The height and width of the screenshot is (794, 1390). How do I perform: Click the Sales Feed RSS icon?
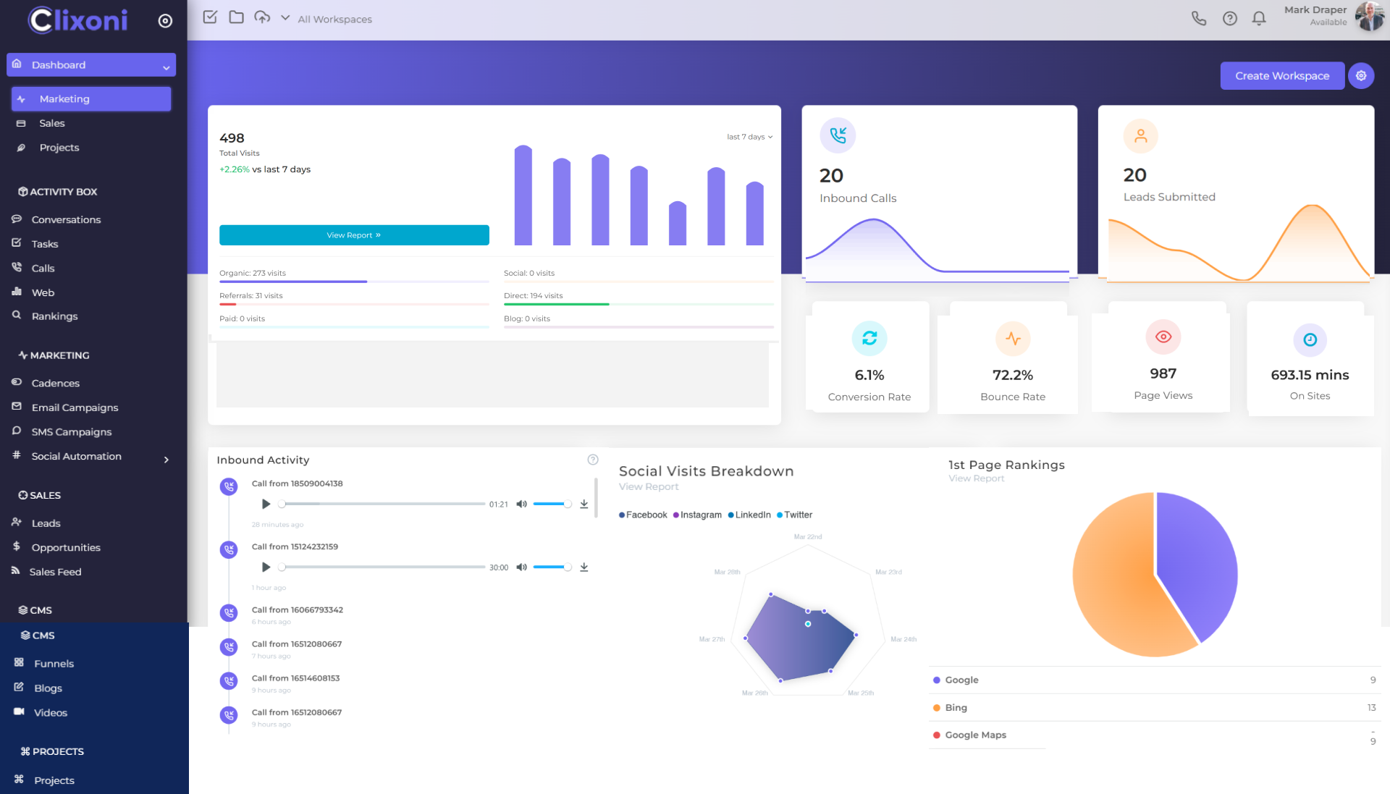15,570
